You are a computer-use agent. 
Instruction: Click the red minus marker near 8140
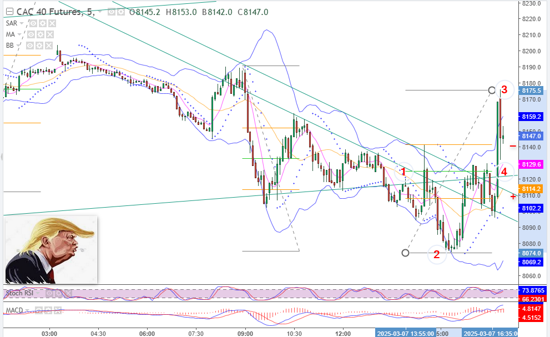[x=513, y=146]
